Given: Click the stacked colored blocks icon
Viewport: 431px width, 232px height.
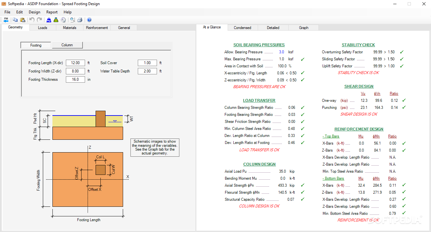Looking at the screenshot, I should click(56, 20).
